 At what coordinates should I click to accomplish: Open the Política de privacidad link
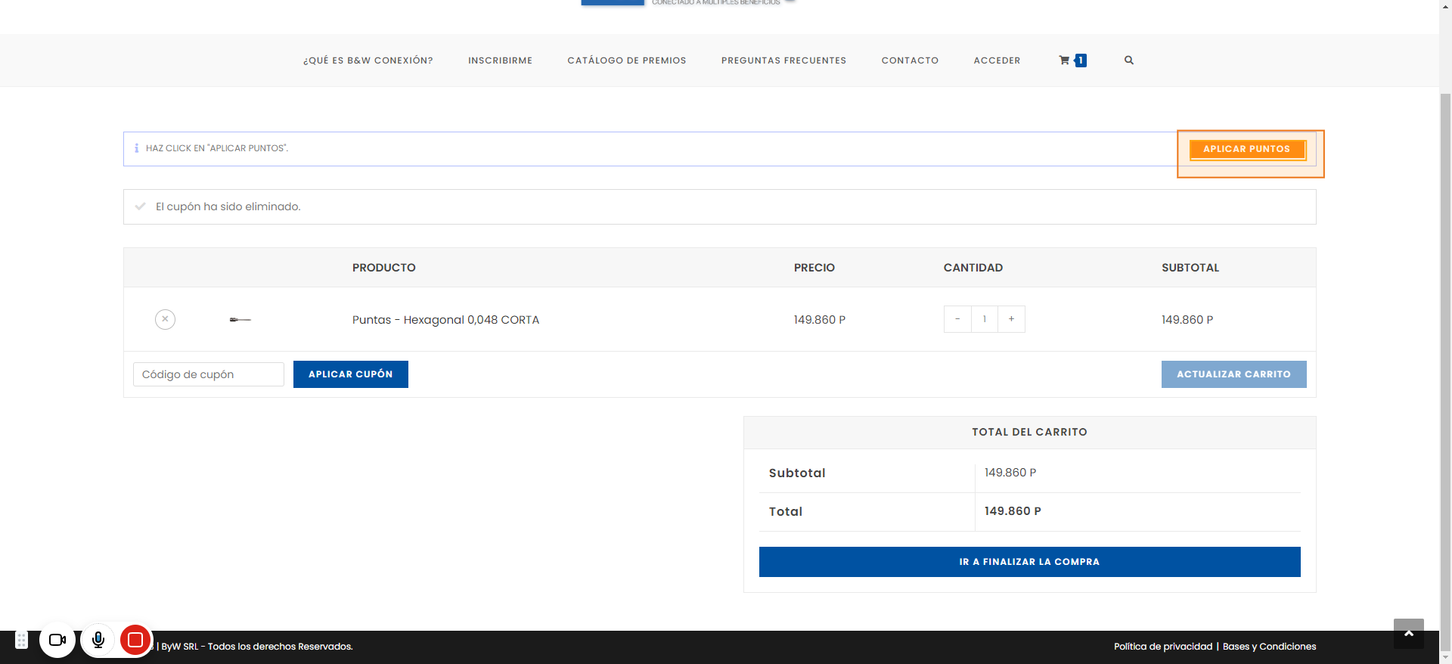[x=1162, y=647]
